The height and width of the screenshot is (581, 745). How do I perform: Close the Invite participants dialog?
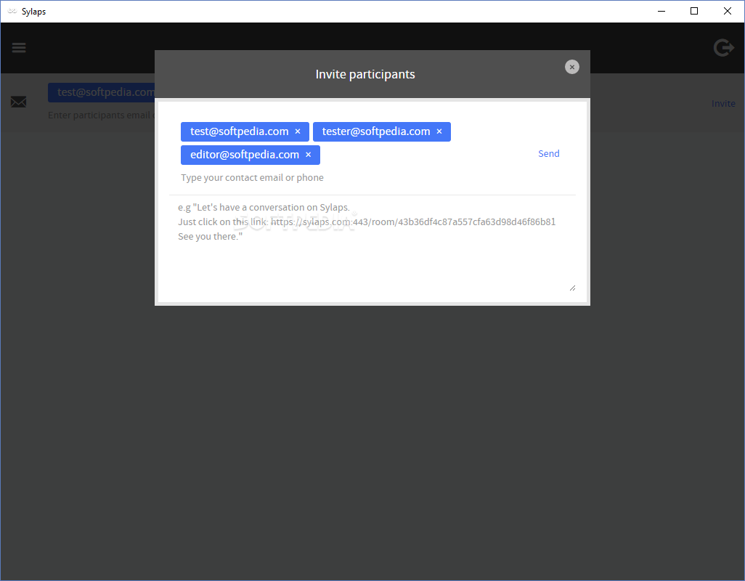coord(571,67)
